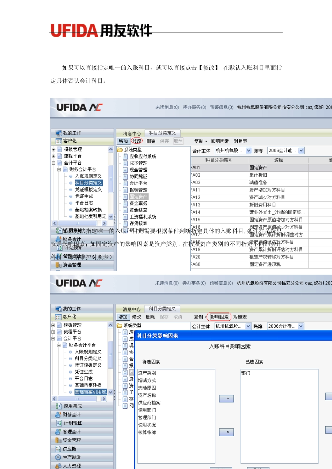This screenshot has width=332, height=469.
Task: Click 对照表 in second screenshot toolbar
Action: pos(240,317)
